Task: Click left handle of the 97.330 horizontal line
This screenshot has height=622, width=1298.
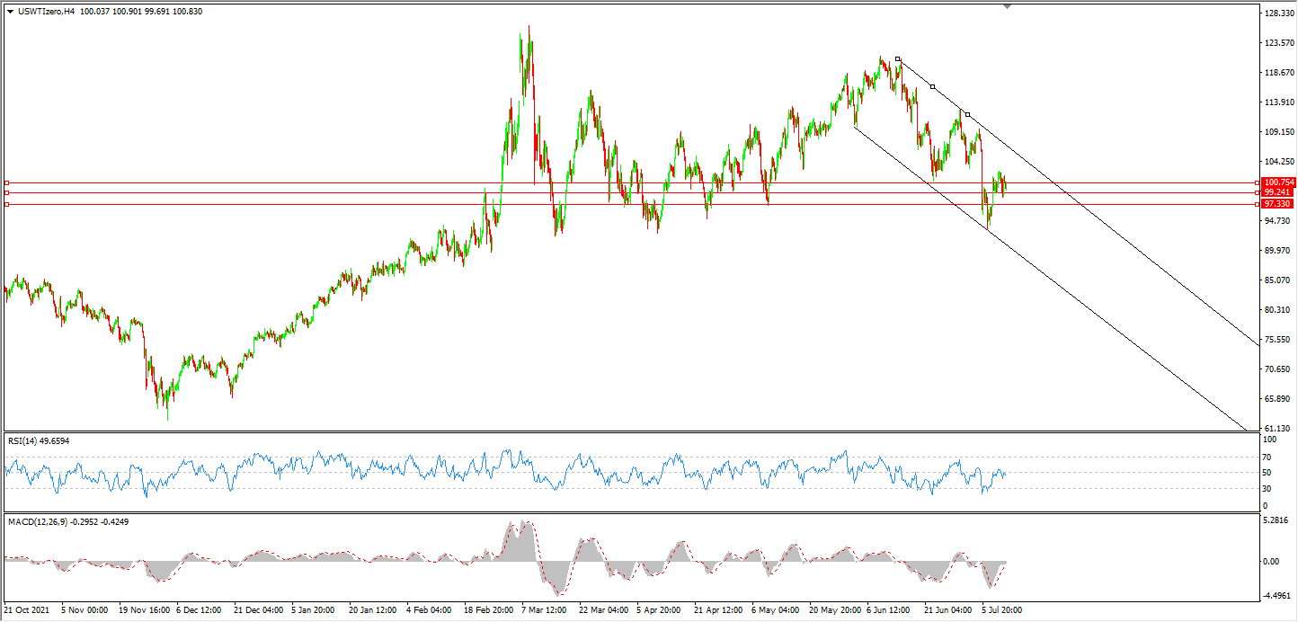Action: (7, 204)
